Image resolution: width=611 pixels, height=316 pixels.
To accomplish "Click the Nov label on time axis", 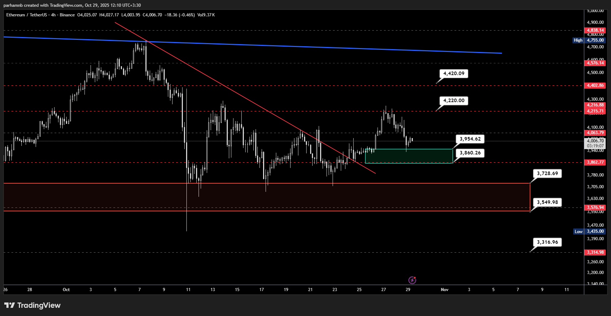I will (445, 290).
